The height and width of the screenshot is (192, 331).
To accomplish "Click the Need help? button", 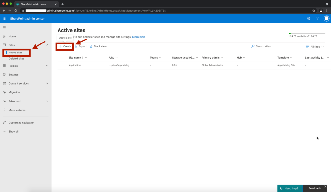I will tap(290, 188).
